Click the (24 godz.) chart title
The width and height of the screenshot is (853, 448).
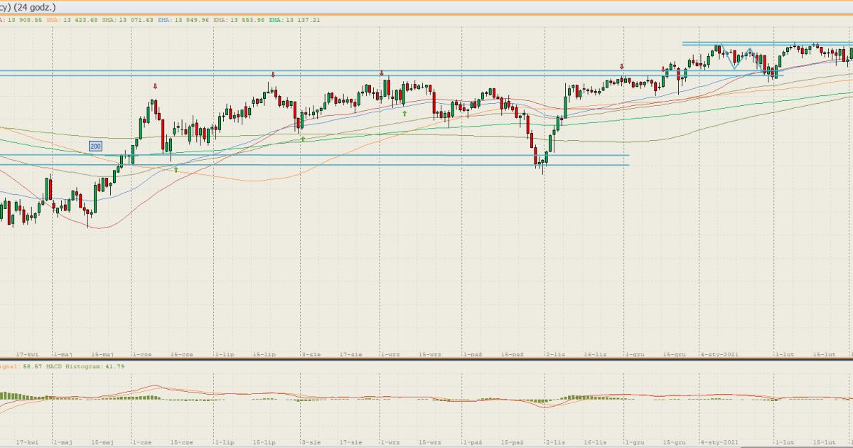pos(36,6)
